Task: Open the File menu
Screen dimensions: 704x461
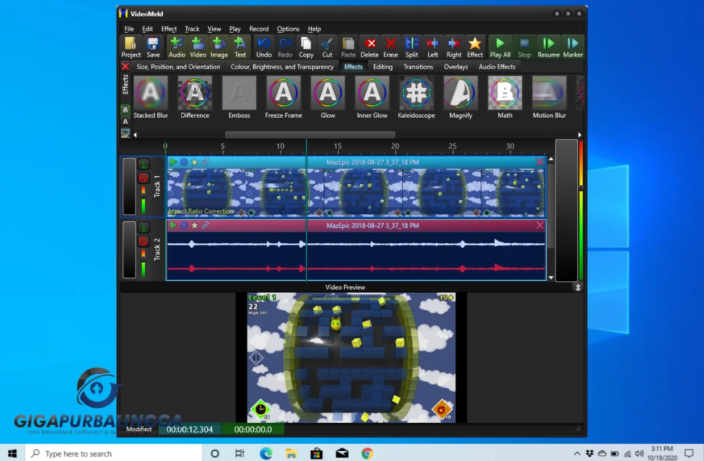Action: pyautogui.click(x=129, y=29)
